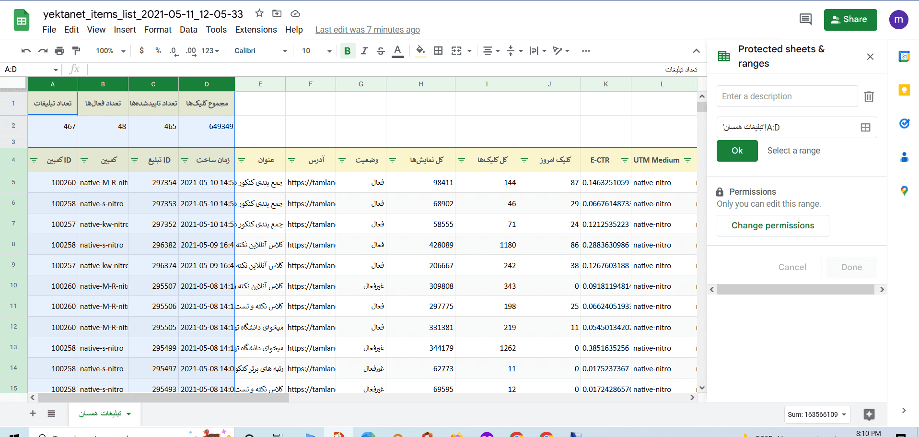Click the Undo icon in toolbar
919x437 pixels.
pos(26,51)
